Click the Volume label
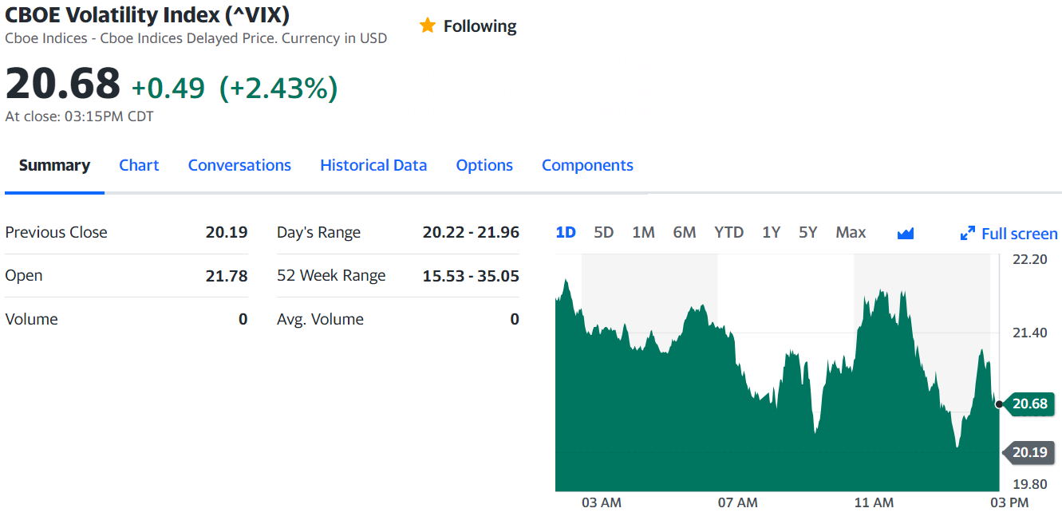This screenshot has width=1062, height=512. (x=31, y=319)
